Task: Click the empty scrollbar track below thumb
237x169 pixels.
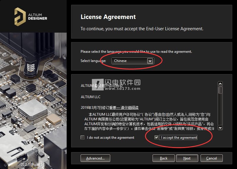Action: [x=220, y=109]
